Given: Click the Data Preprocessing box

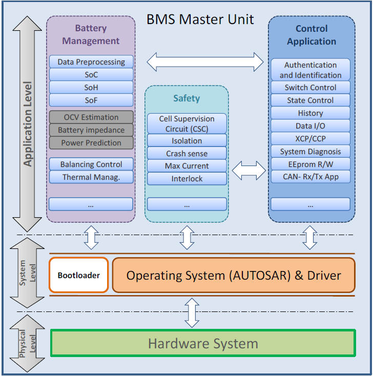Looking at the screenshot, I should tap(91, 62).
